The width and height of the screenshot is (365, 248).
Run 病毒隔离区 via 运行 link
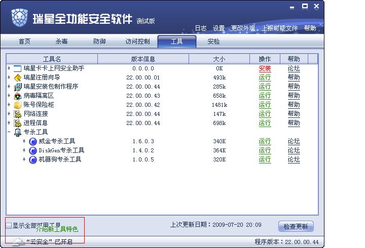265,96
